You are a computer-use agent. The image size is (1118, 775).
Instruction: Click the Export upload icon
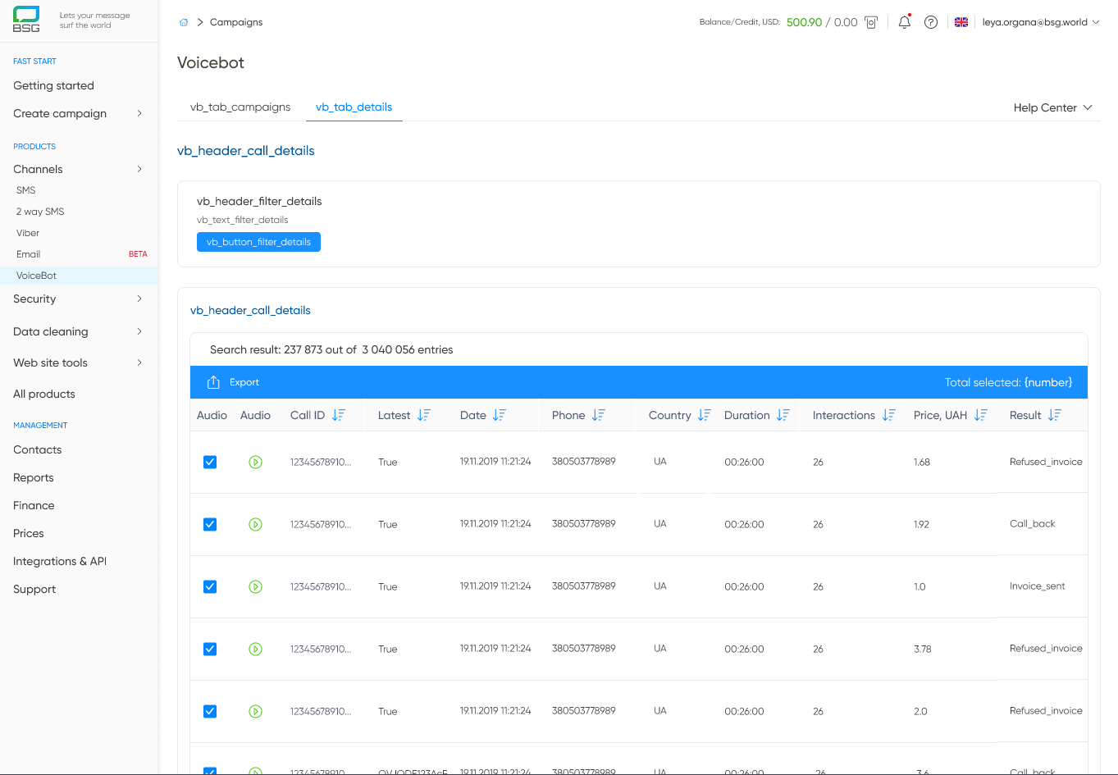click(x=214, y=381)
